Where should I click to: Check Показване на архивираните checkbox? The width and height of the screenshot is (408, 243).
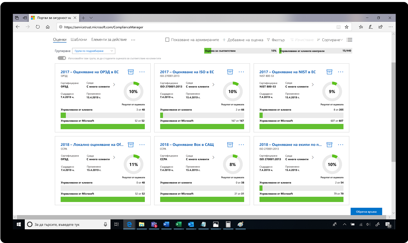coord(167,40)
